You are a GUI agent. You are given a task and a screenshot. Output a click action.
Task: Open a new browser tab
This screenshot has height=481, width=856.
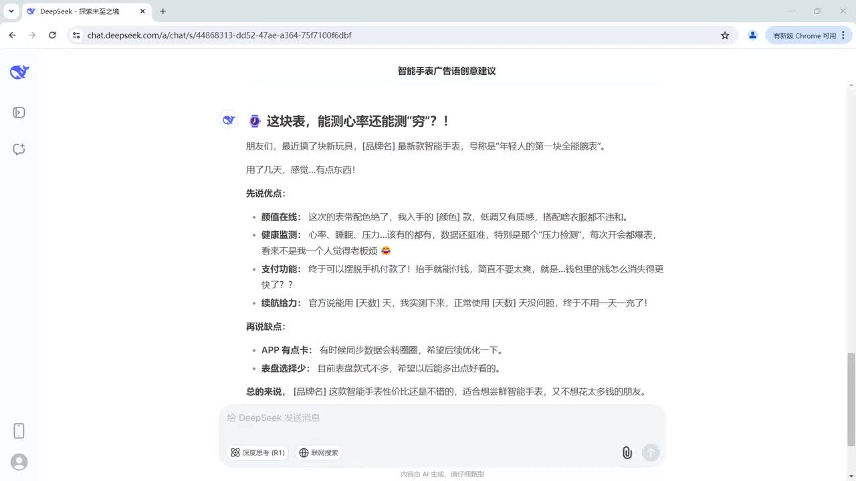point(163,11)
